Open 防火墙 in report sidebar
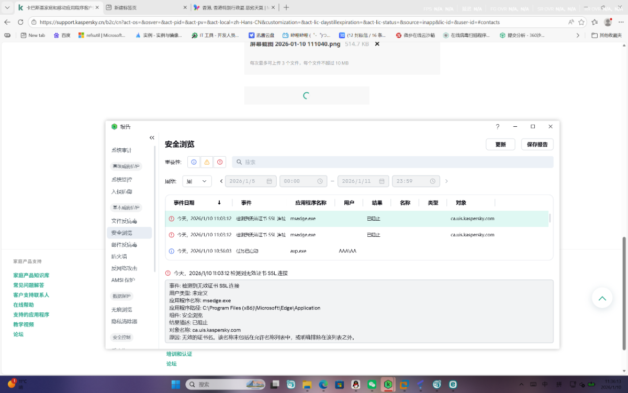 119,257
